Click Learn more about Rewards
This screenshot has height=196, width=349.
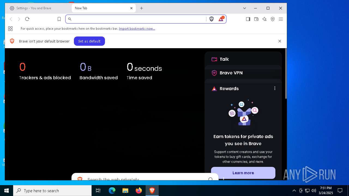[243, 173]
